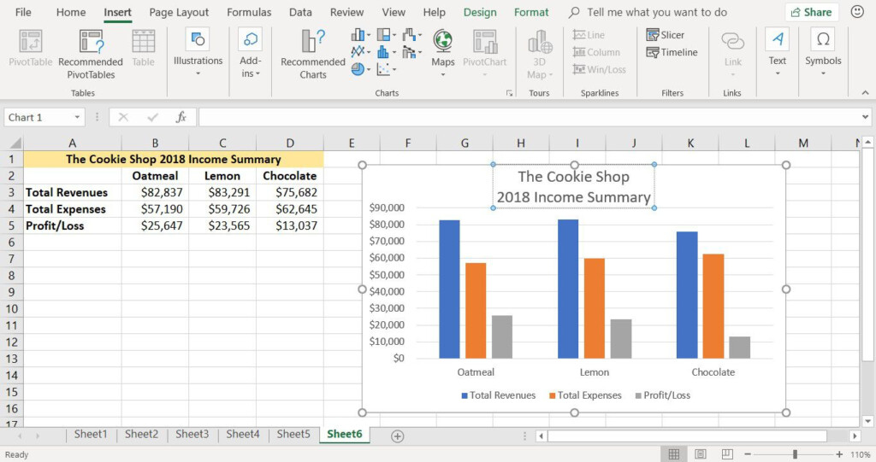876x462 pixels.
Task: Click the Share button
Action: (811, 12)
